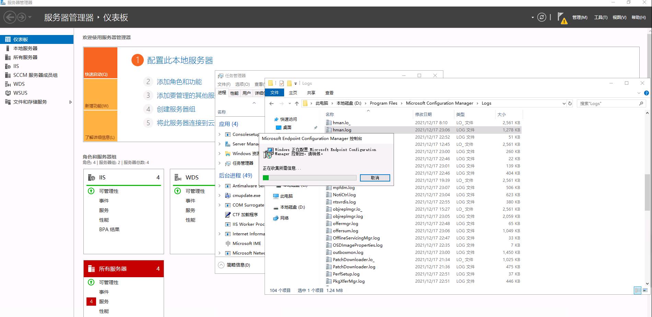Screen dimensions: 652x317
Task: Open the 工具(T) menu
Action: [601, 17]
